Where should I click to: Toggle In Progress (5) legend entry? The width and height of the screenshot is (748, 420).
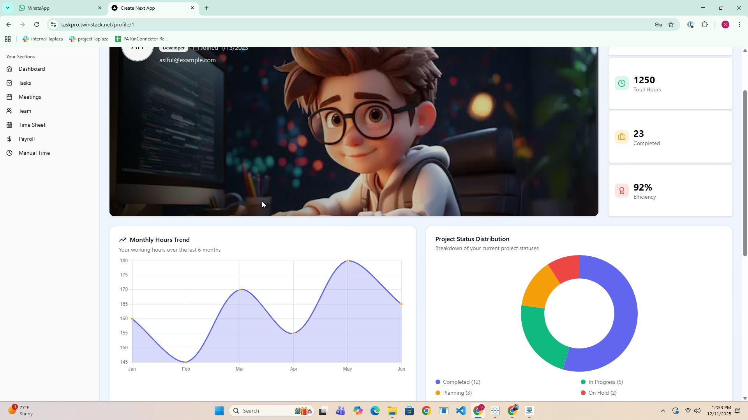(x=602, y=382)
